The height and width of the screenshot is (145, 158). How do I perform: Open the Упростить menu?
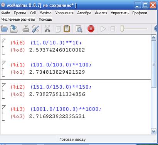(119, 13)
